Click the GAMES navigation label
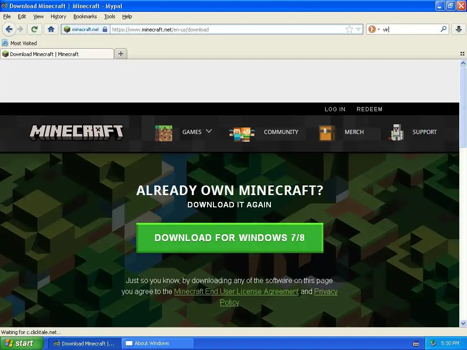Screen dimensions: 467x350 pyautogui.click(x=192, y=132)
